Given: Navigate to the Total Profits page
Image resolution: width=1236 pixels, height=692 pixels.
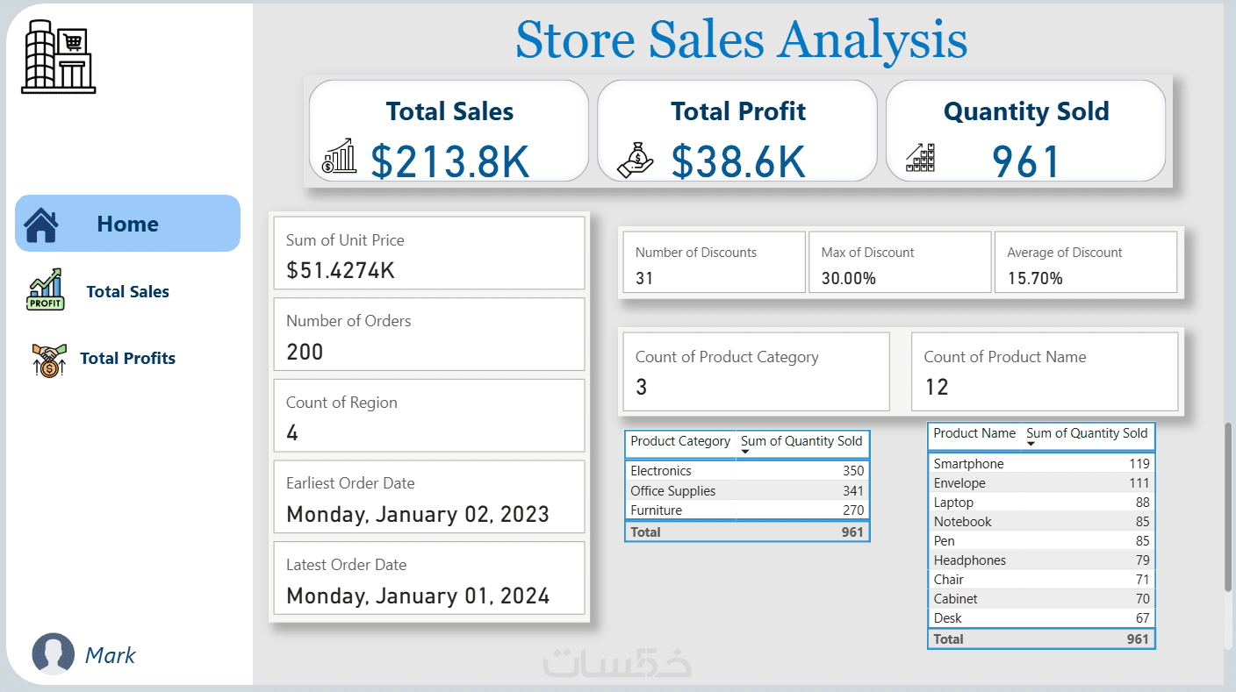Looking at the screenshot, I should pyautogui.click(x=127, y=358).
